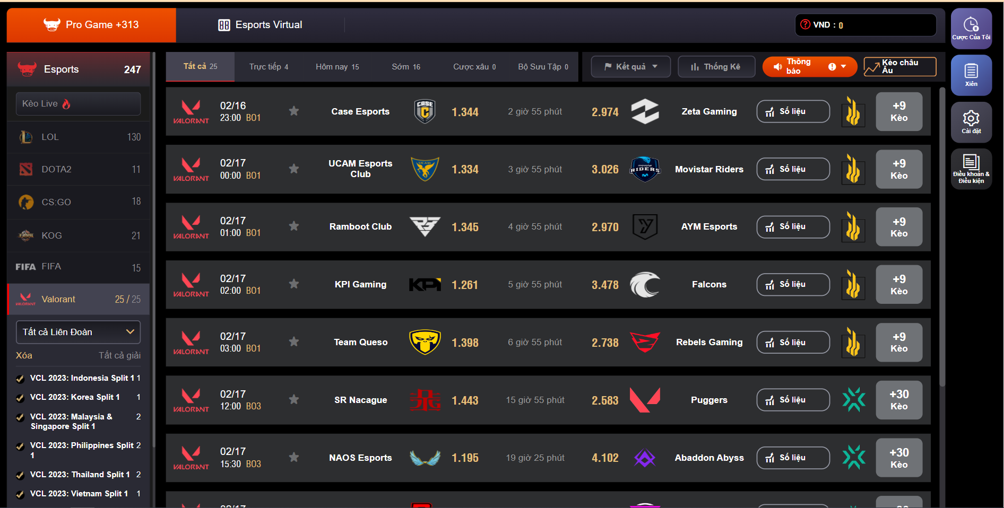Click the Zeta Gaming team logo
Screen dimensions: 1004x508
(x=645, y=111)
